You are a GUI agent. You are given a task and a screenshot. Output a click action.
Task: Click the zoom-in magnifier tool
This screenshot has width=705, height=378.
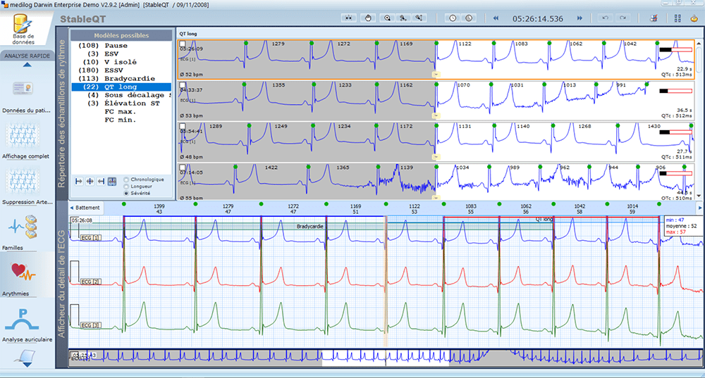click(388, 18)
